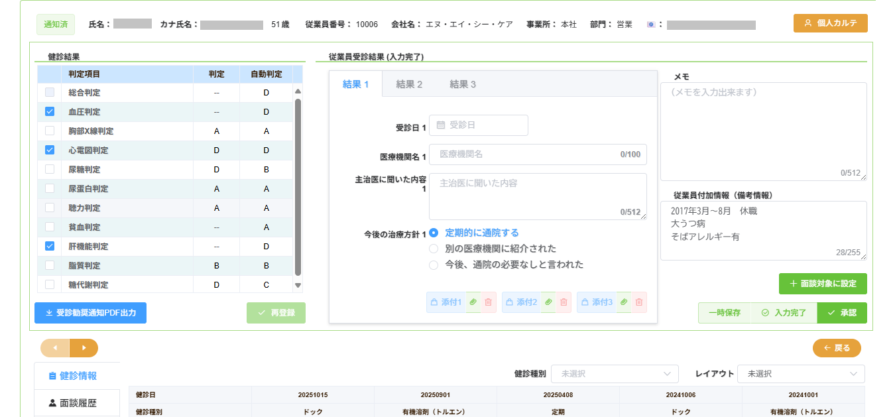Open the レイアウト dropdown
Screen dimensions: 895x417
[801, 374]
